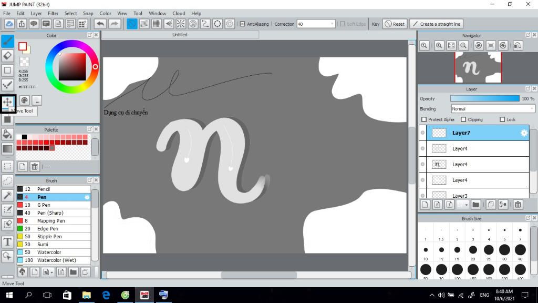Close the Brush panel
538x303 pixels.
(x=96, y=180)
